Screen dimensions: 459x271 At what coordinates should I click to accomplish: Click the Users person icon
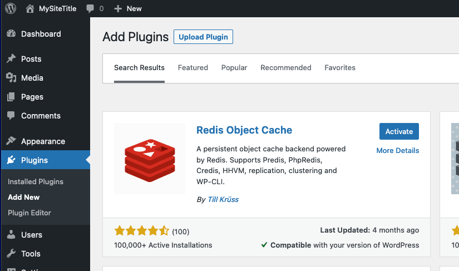point(11,234)
